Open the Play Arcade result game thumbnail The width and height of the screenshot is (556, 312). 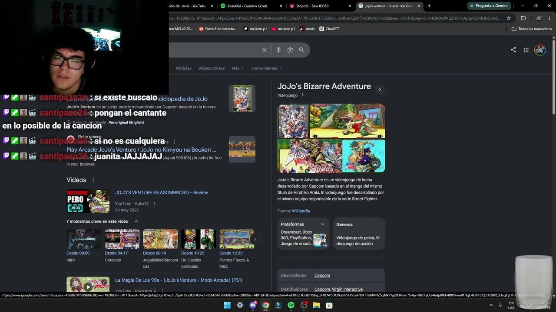242,149
